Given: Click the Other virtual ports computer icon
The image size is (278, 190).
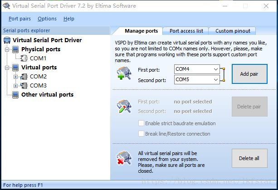Looking at the screenshot, I should (15, 95).
